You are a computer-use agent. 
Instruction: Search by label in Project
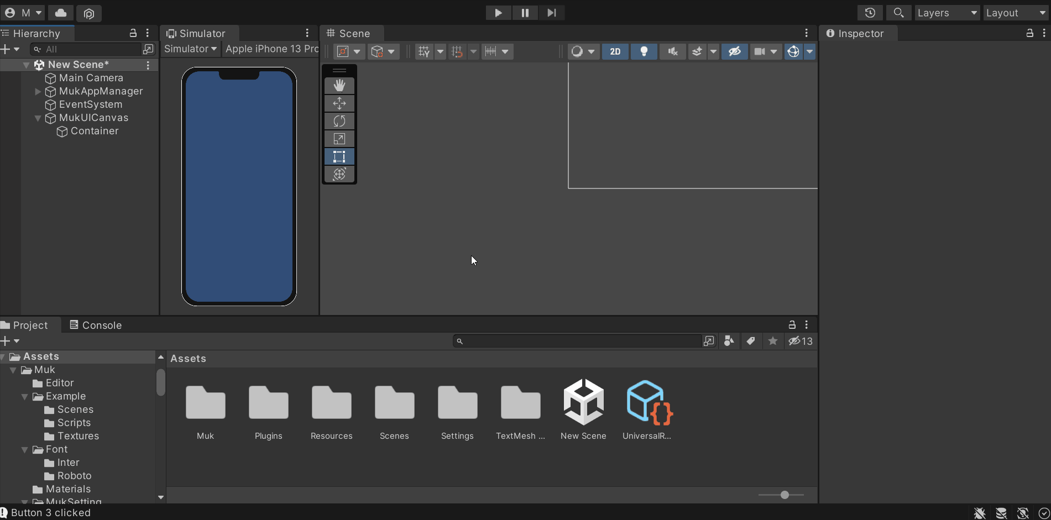[751, 341]
